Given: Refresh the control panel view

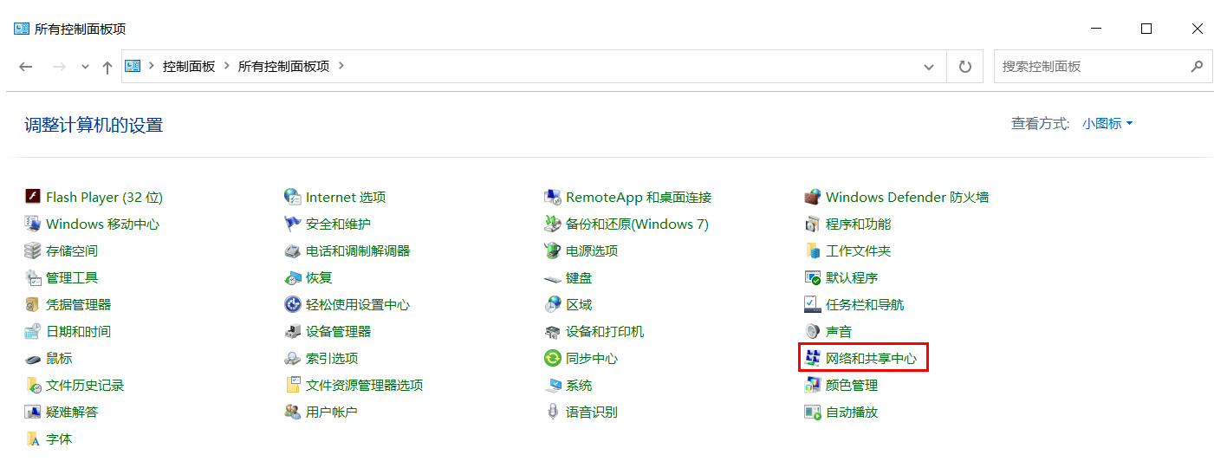Looking at the screenshot, I should [965, 67].
